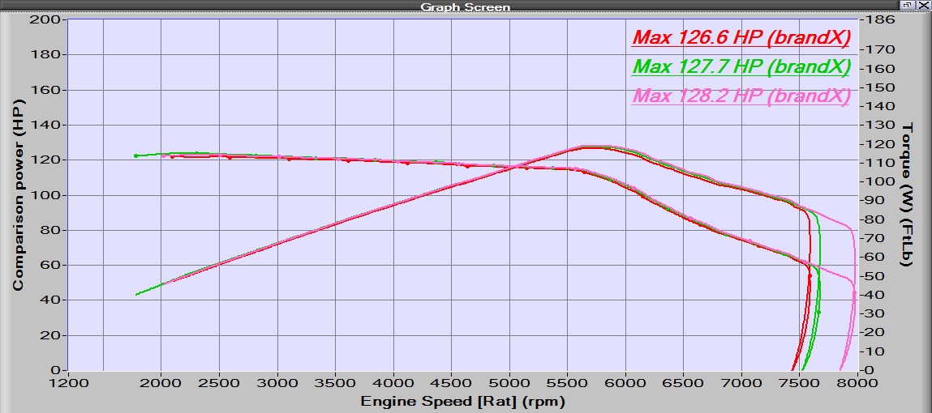This screenshot has width=932, height=413.
Task: Click where torque and power curves cross
Action: pos(511,167)
